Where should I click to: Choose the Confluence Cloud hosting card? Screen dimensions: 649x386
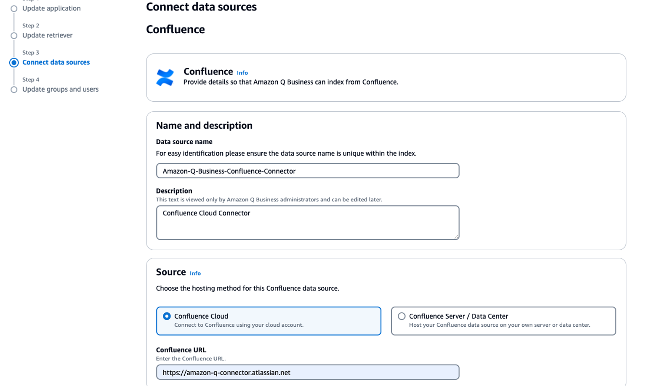coord(269,321)
